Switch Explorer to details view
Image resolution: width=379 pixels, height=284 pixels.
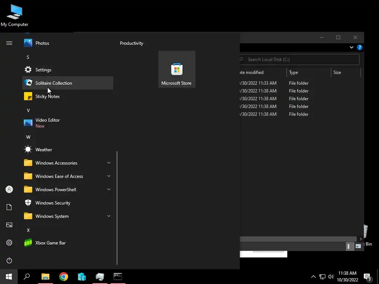(350, 246)
